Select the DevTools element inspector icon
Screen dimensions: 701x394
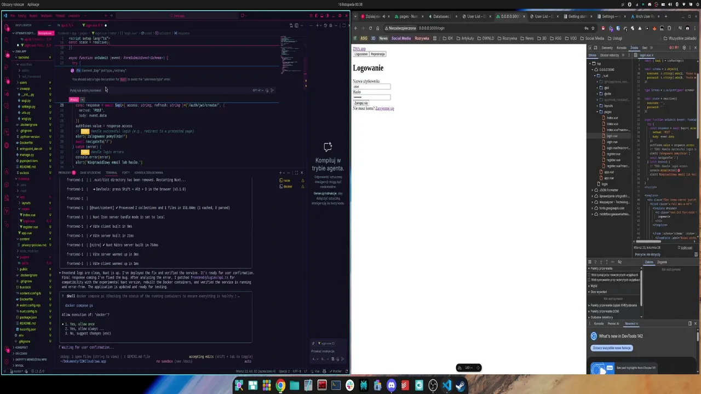point(590,48)
